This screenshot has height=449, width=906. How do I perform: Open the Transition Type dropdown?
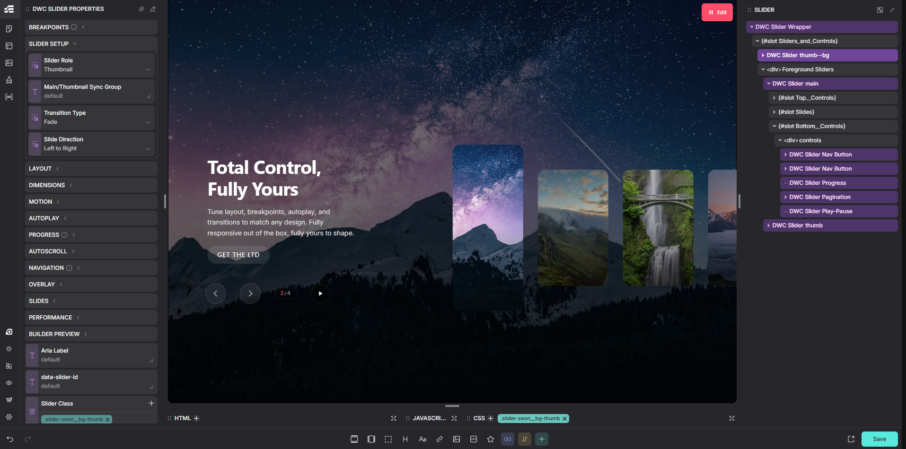click(x=92, y=117)
